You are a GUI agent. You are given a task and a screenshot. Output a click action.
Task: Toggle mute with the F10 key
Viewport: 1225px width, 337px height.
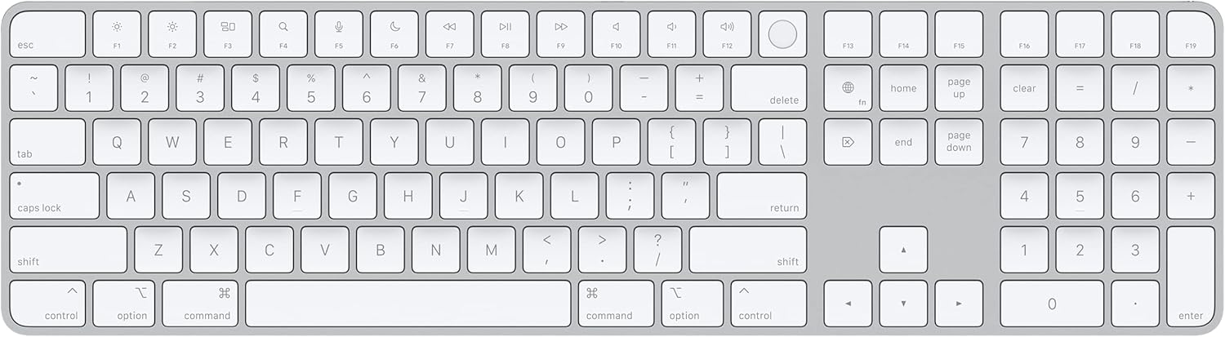tap(616, 34)
